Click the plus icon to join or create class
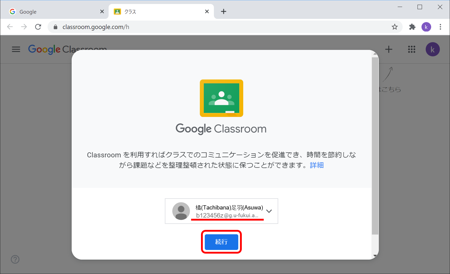450x274 pixels. [x=389, y=49]
